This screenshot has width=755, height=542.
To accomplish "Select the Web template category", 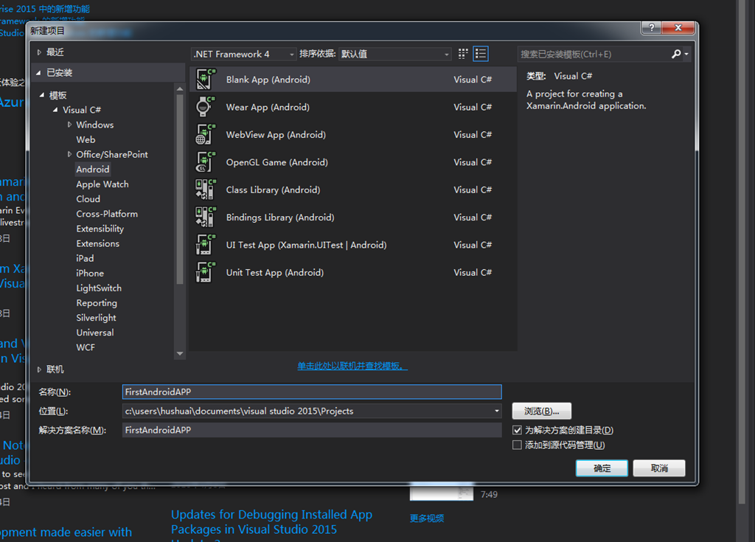I will pos(86,139).
